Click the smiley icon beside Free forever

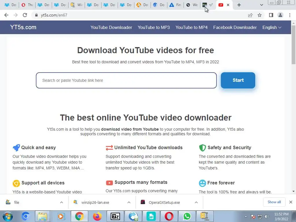coord(202,183)
